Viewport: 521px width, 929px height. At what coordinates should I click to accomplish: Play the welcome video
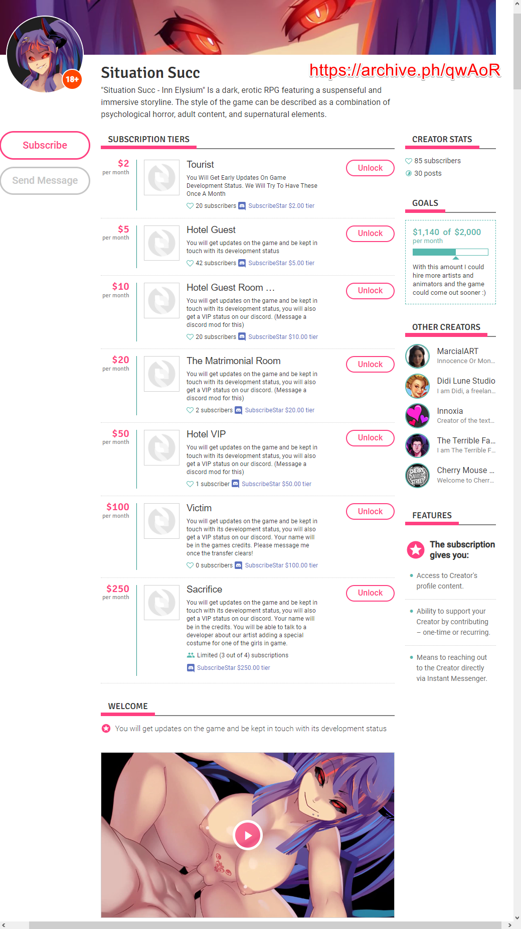pyautogui.click(x=248, y=835)
